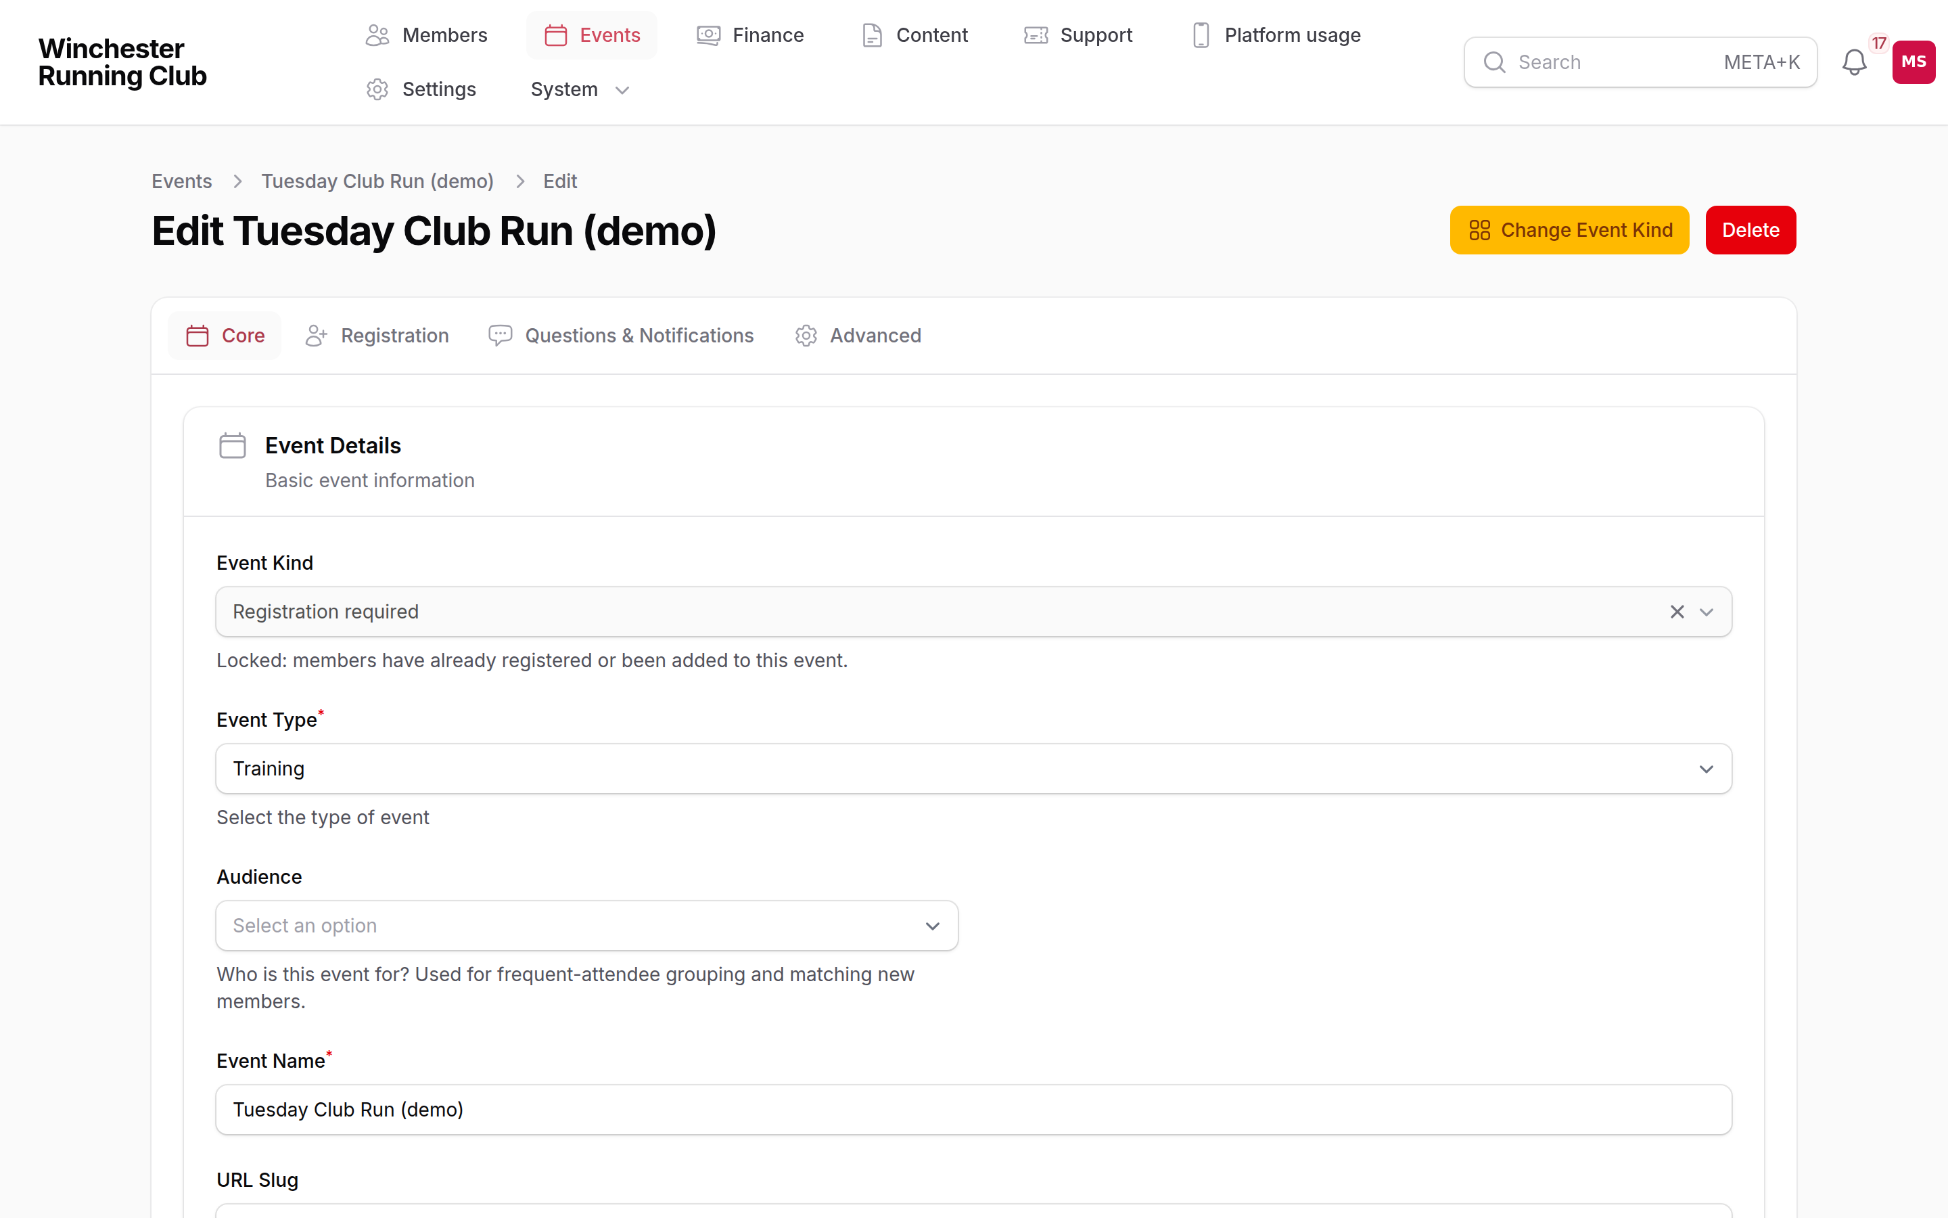Expand the System dropdown menu
This screenshot has height=1218, width=1948.
[580, 89]
